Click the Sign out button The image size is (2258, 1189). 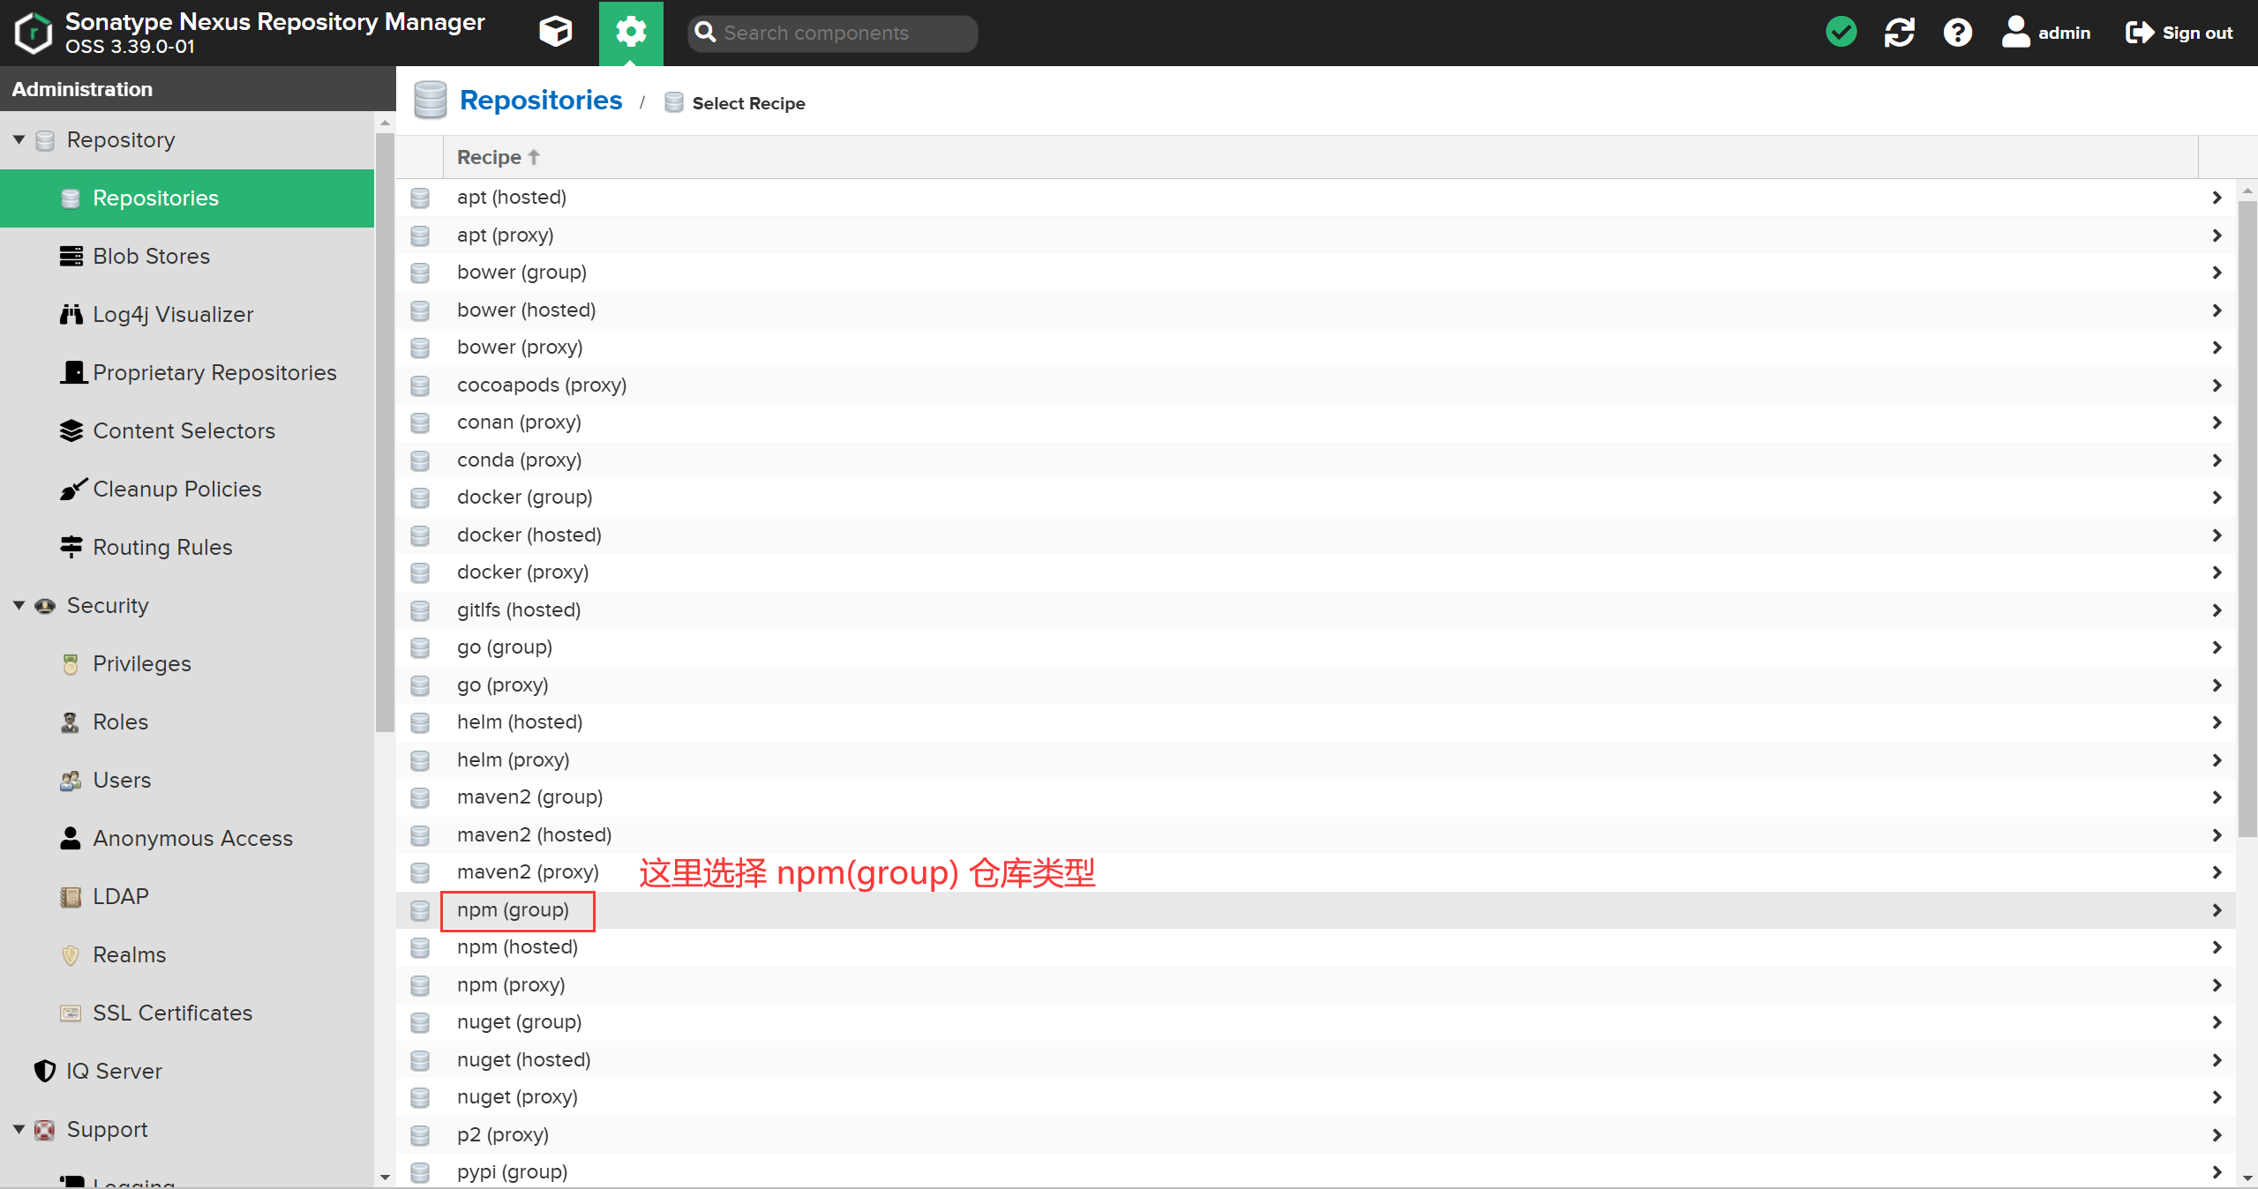2179,33
